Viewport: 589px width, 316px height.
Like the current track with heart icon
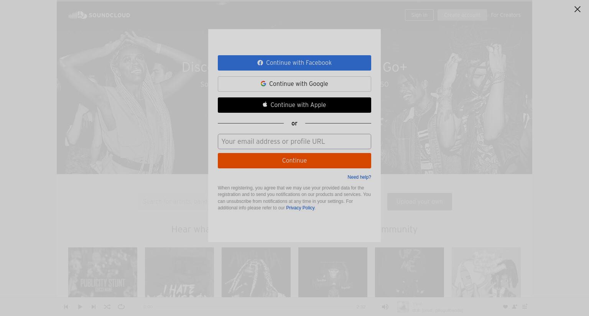(505, 307)
